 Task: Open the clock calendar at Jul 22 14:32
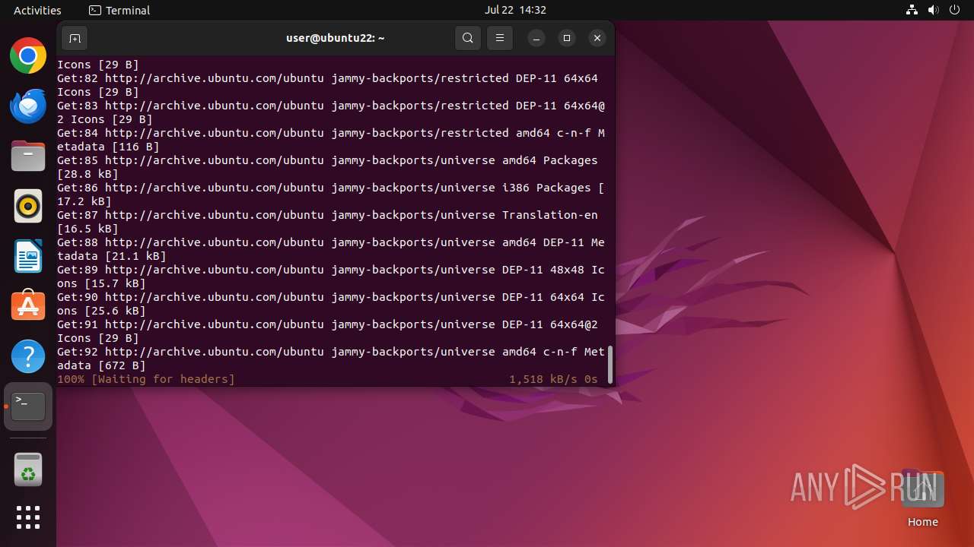(515, 11)
